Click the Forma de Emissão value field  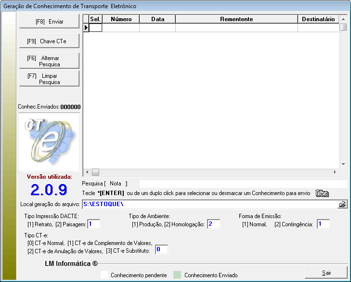(x=323, y=224)
